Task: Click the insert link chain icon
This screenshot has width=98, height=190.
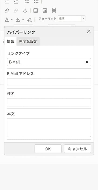Action: point(7,11)
